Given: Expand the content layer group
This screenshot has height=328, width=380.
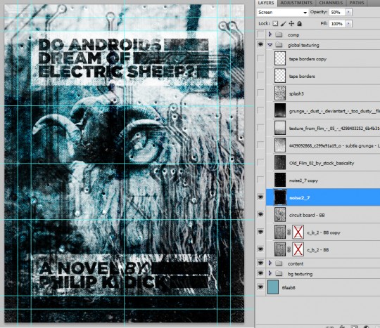Looking at the screenshot, I should point(270,263).
